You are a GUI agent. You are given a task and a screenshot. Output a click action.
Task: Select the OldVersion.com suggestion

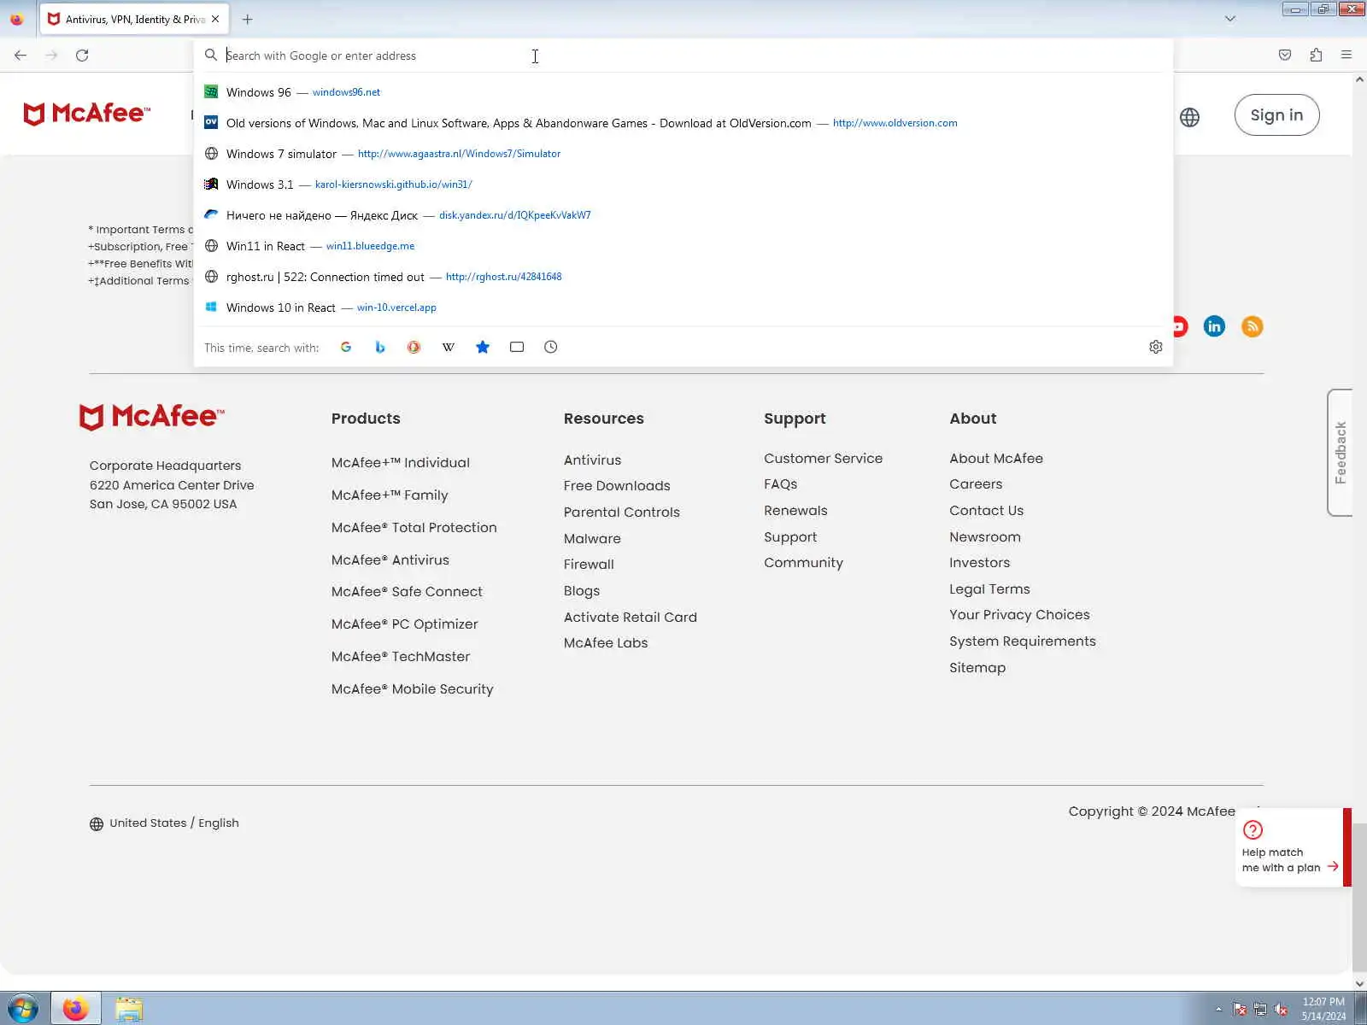(683, 123)
